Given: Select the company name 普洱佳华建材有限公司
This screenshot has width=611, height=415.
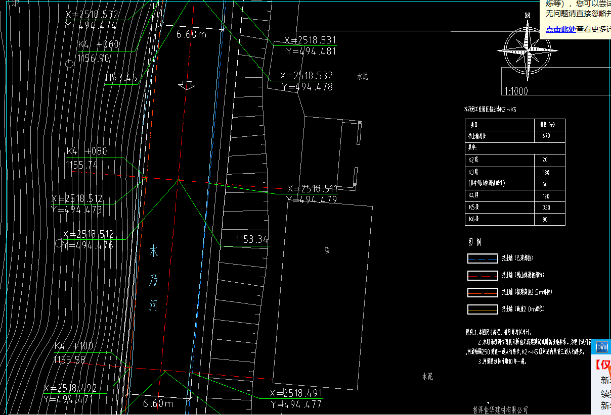Looking at the screenshot, I should click(x=500, y=410).
